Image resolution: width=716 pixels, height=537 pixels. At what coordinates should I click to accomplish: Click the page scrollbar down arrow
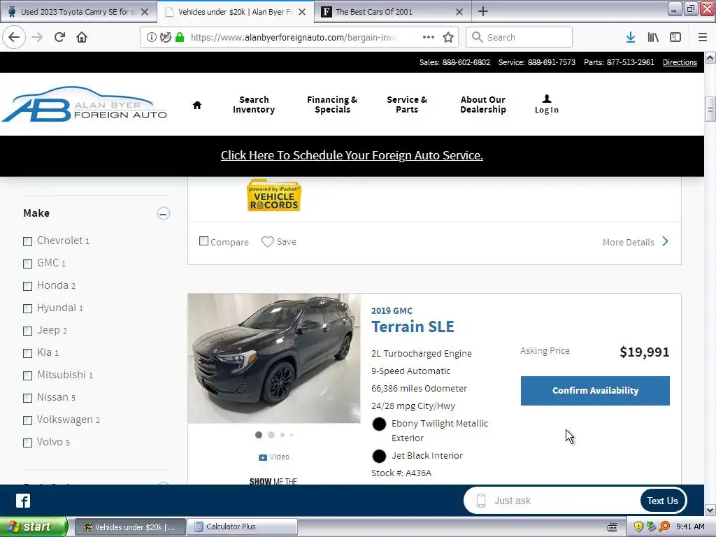[710, 510]
